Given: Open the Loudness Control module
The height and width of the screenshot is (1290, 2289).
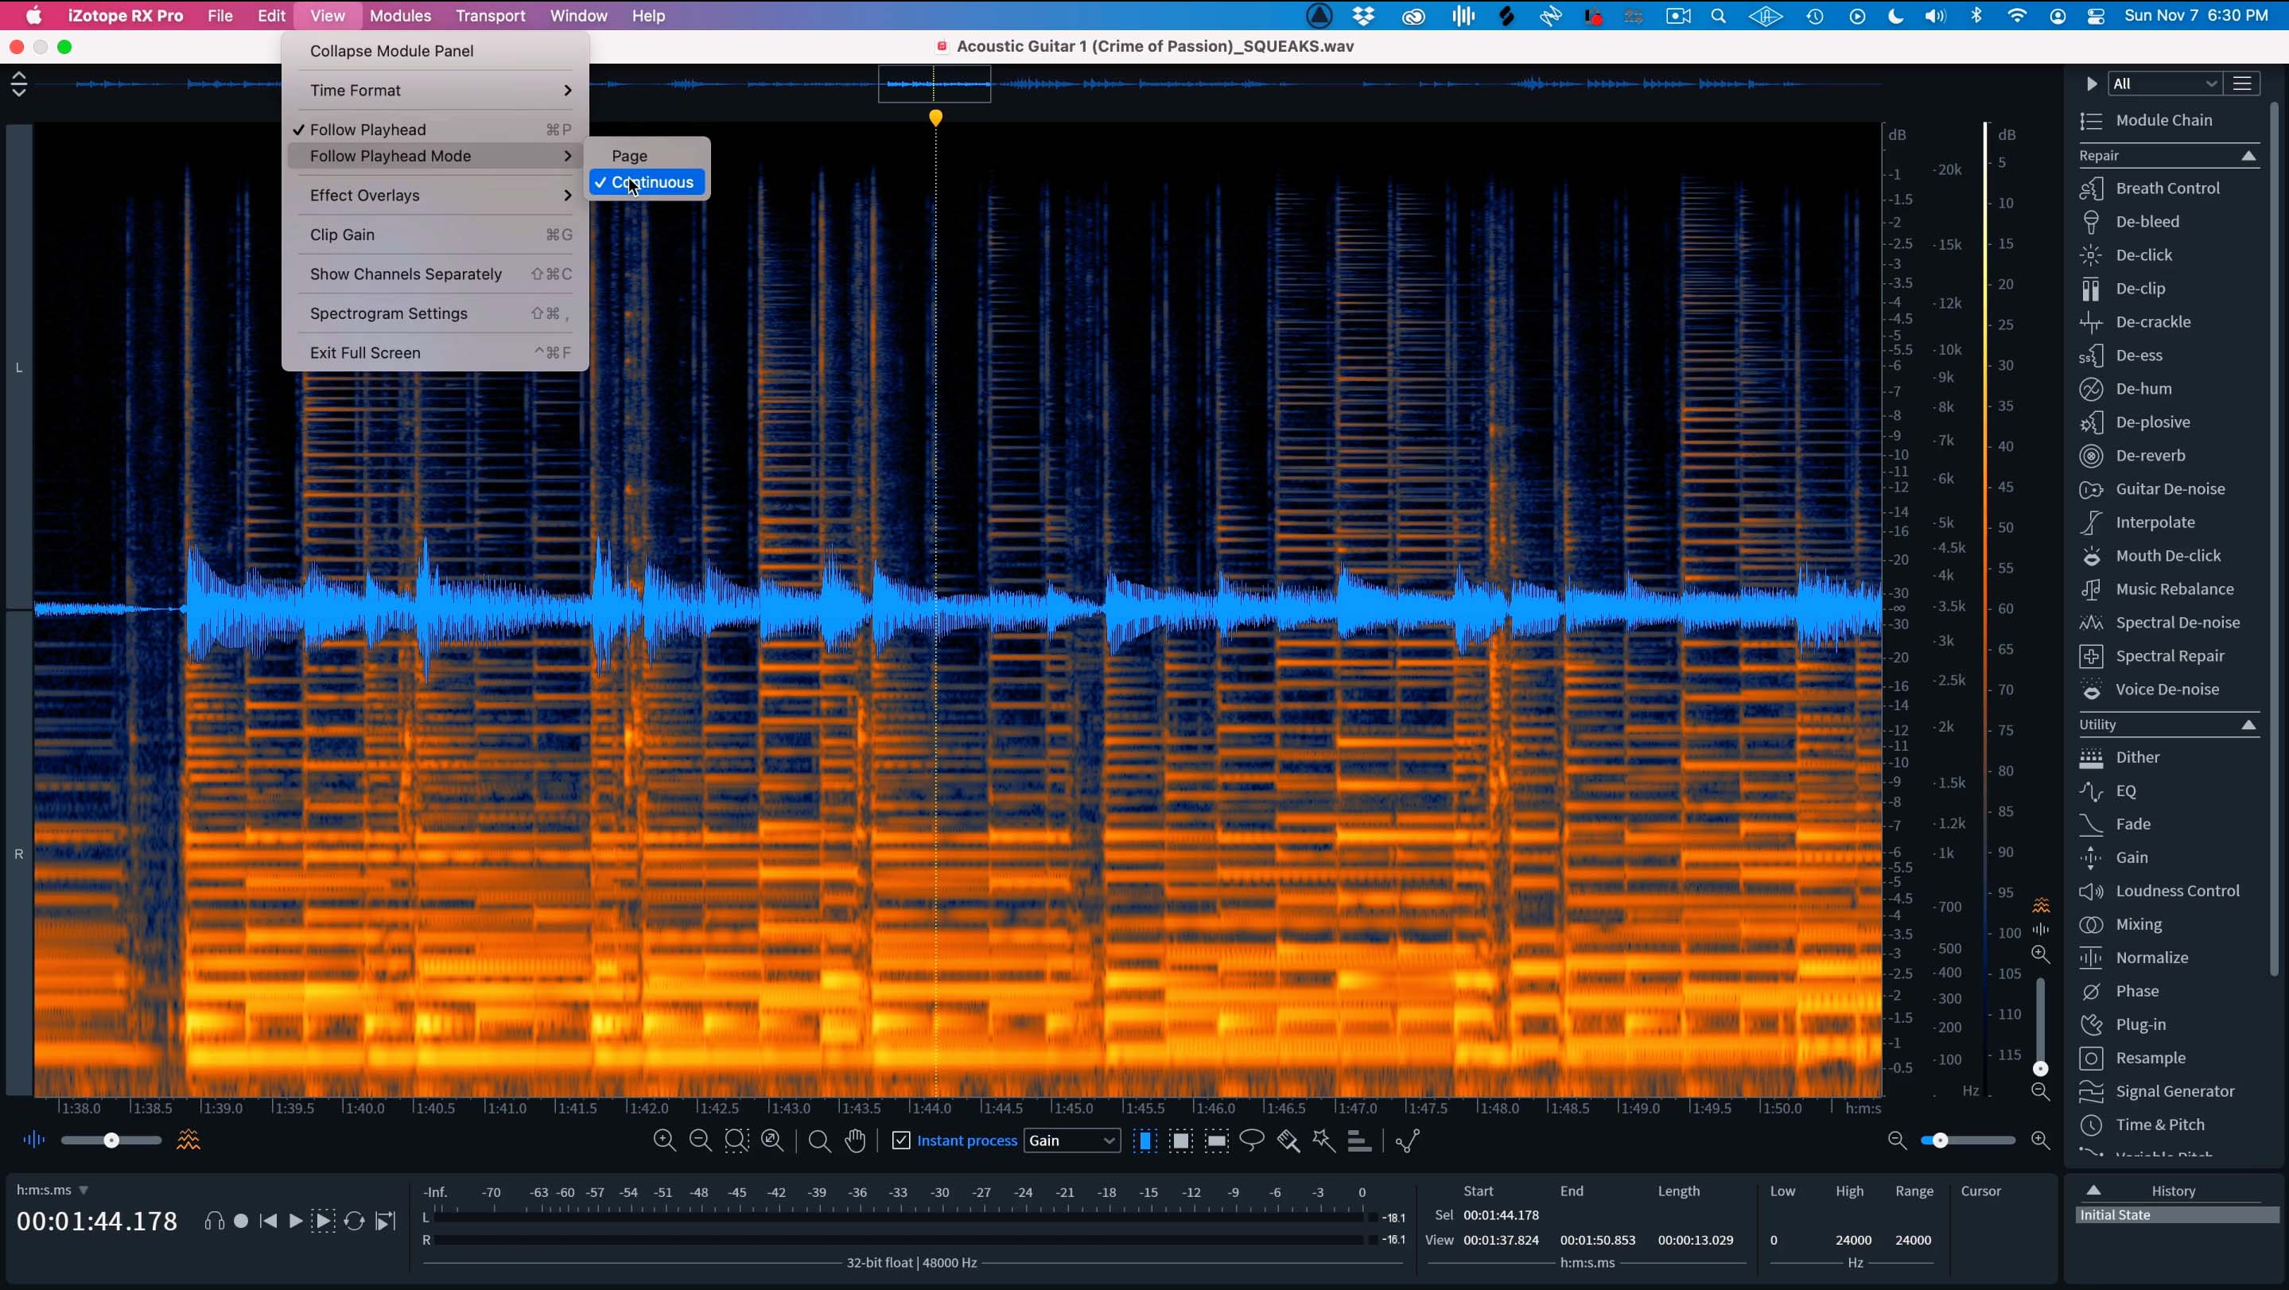Looking at the screenshot, I should [2176, 891].
